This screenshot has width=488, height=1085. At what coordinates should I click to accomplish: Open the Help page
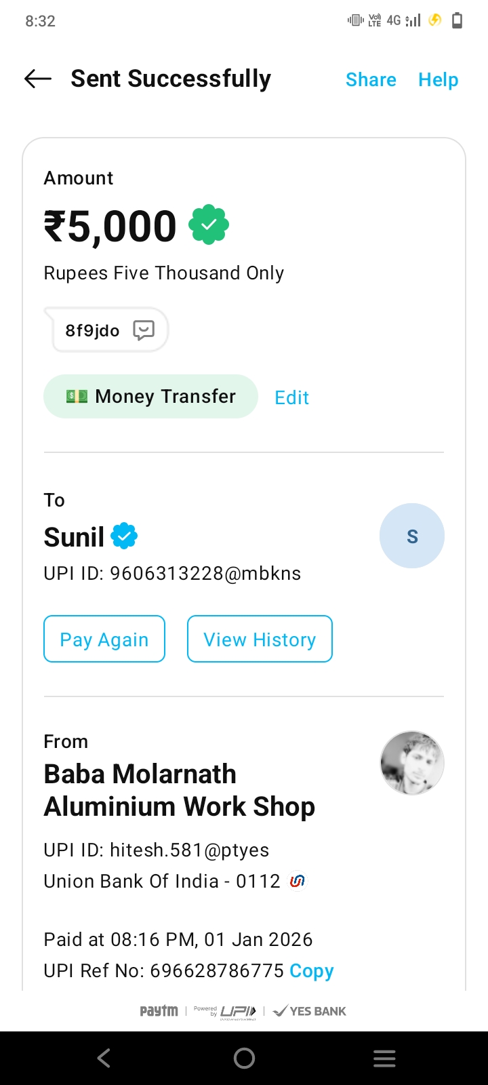[438, 80]
